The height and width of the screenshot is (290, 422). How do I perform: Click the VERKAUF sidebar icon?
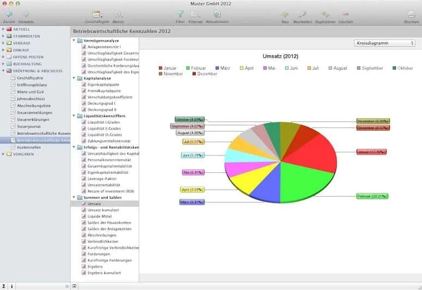(9, 43)
